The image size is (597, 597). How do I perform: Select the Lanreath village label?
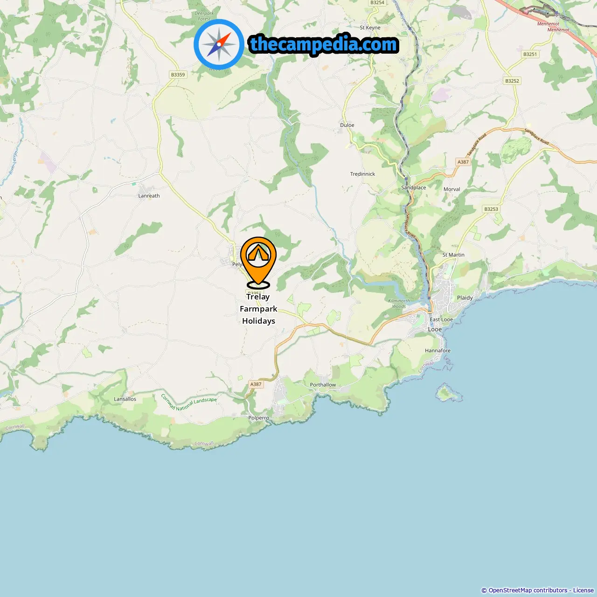pos(149,196)
